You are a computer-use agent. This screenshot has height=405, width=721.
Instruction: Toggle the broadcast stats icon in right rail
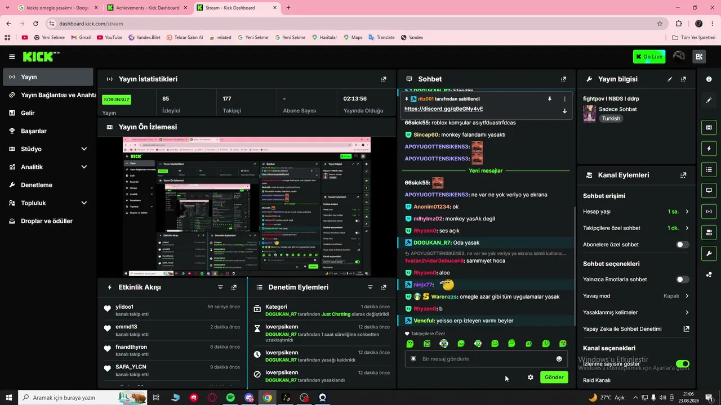coord(709,211)
